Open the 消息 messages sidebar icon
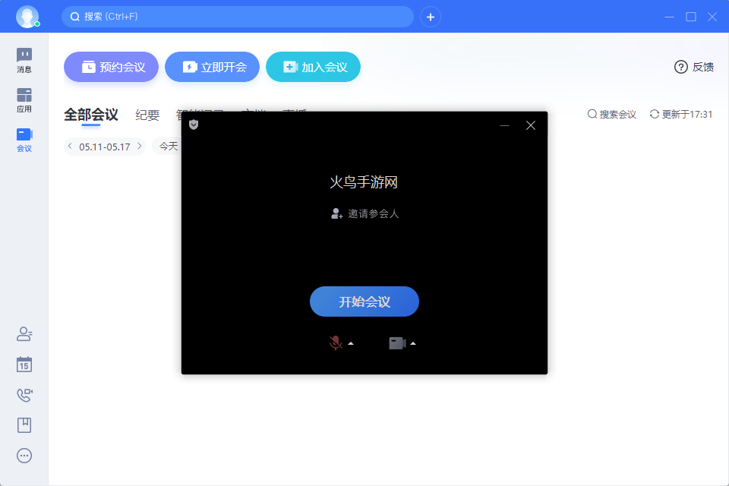 click(24, 61)
